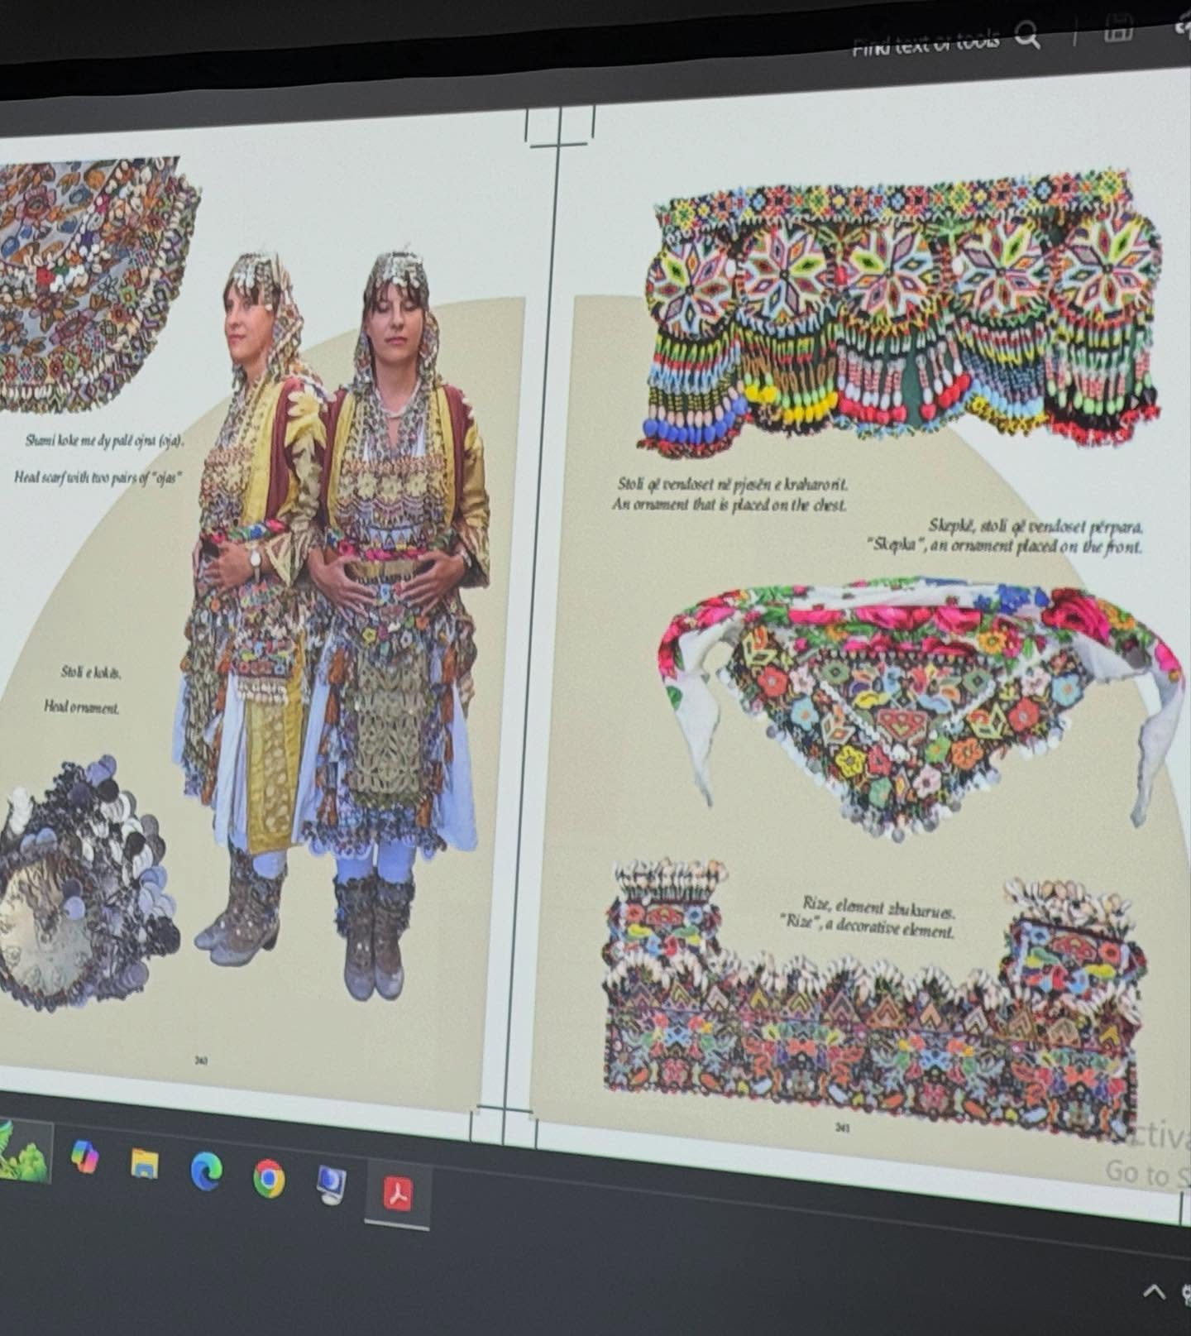Image resolution: width=1191 pixels, height=1336 pixels.
Task: Click the page number 341
Action: click(x=842, y=1127)
